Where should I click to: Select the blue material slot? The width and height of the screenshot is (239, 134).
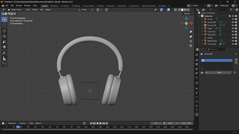217,60
